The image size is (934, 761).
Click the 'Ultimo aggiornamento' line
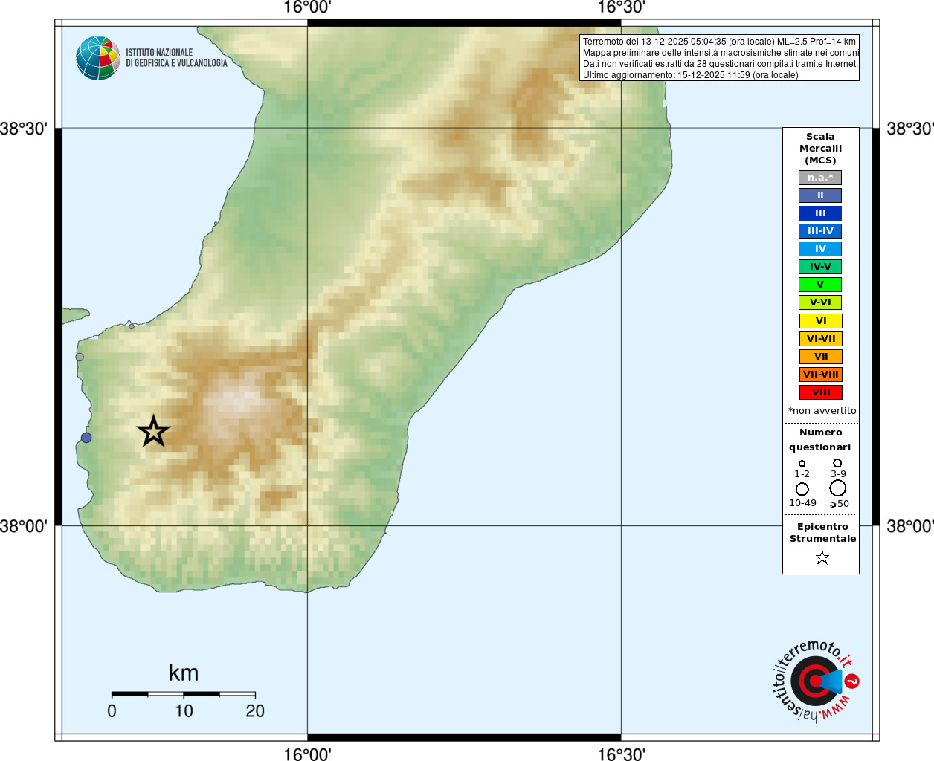(x=690, y=75)
